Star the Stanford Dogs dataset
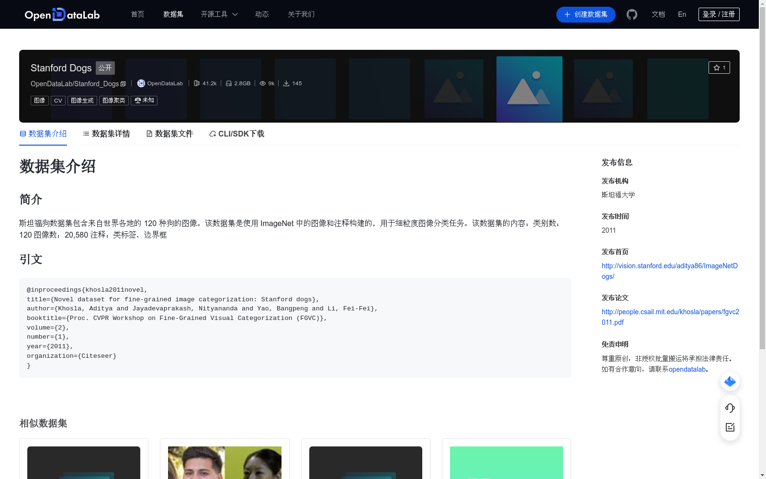Viewport: 766px width, 479px height. point(719,68)
